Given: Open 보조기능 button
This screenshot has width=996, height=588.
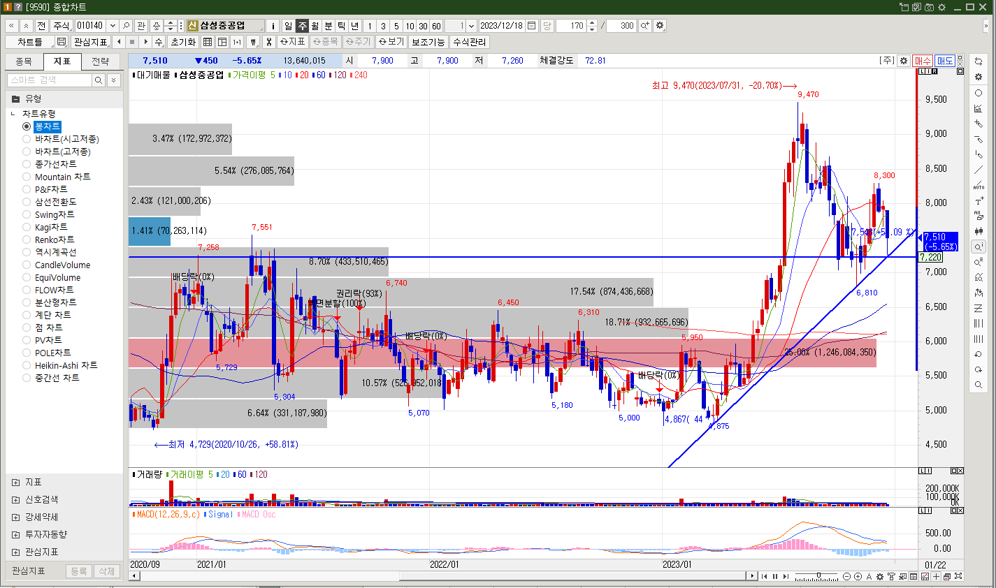Looking at the screenshot, I should 428,42.
